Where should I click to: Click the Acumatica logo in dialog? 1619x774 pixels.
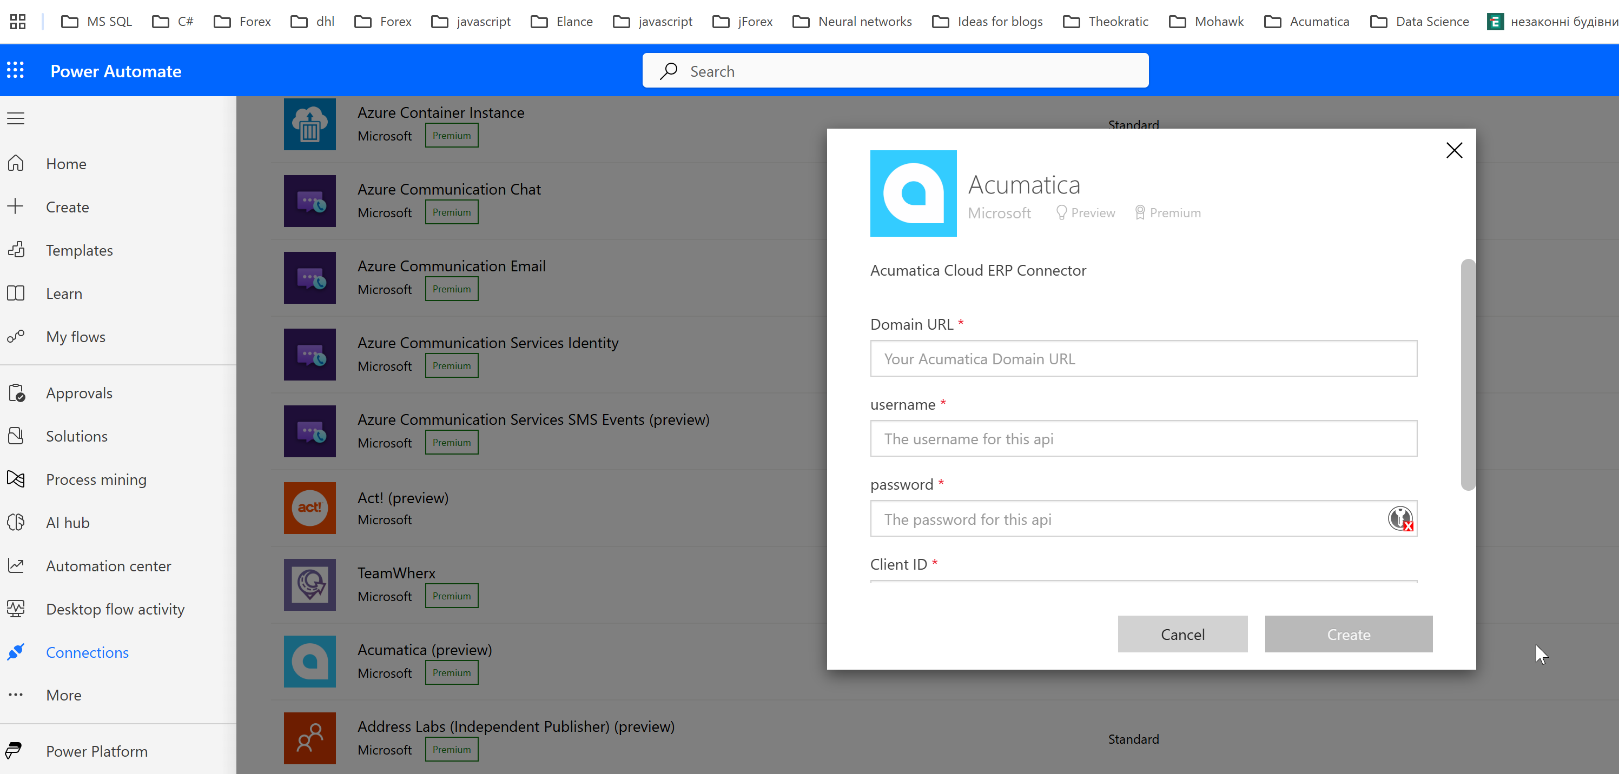pyautogui.click(x=913, y=193)
